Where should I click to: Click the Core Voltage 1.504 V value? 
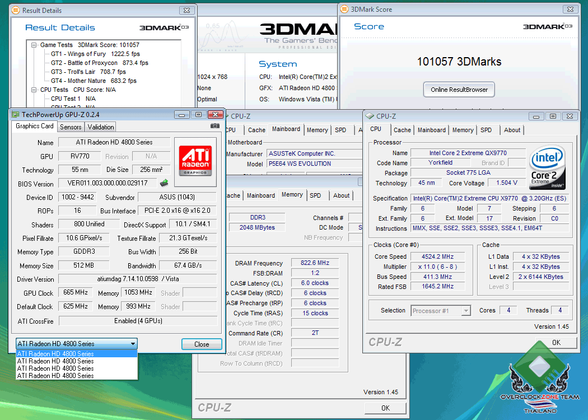click(507, 183)
